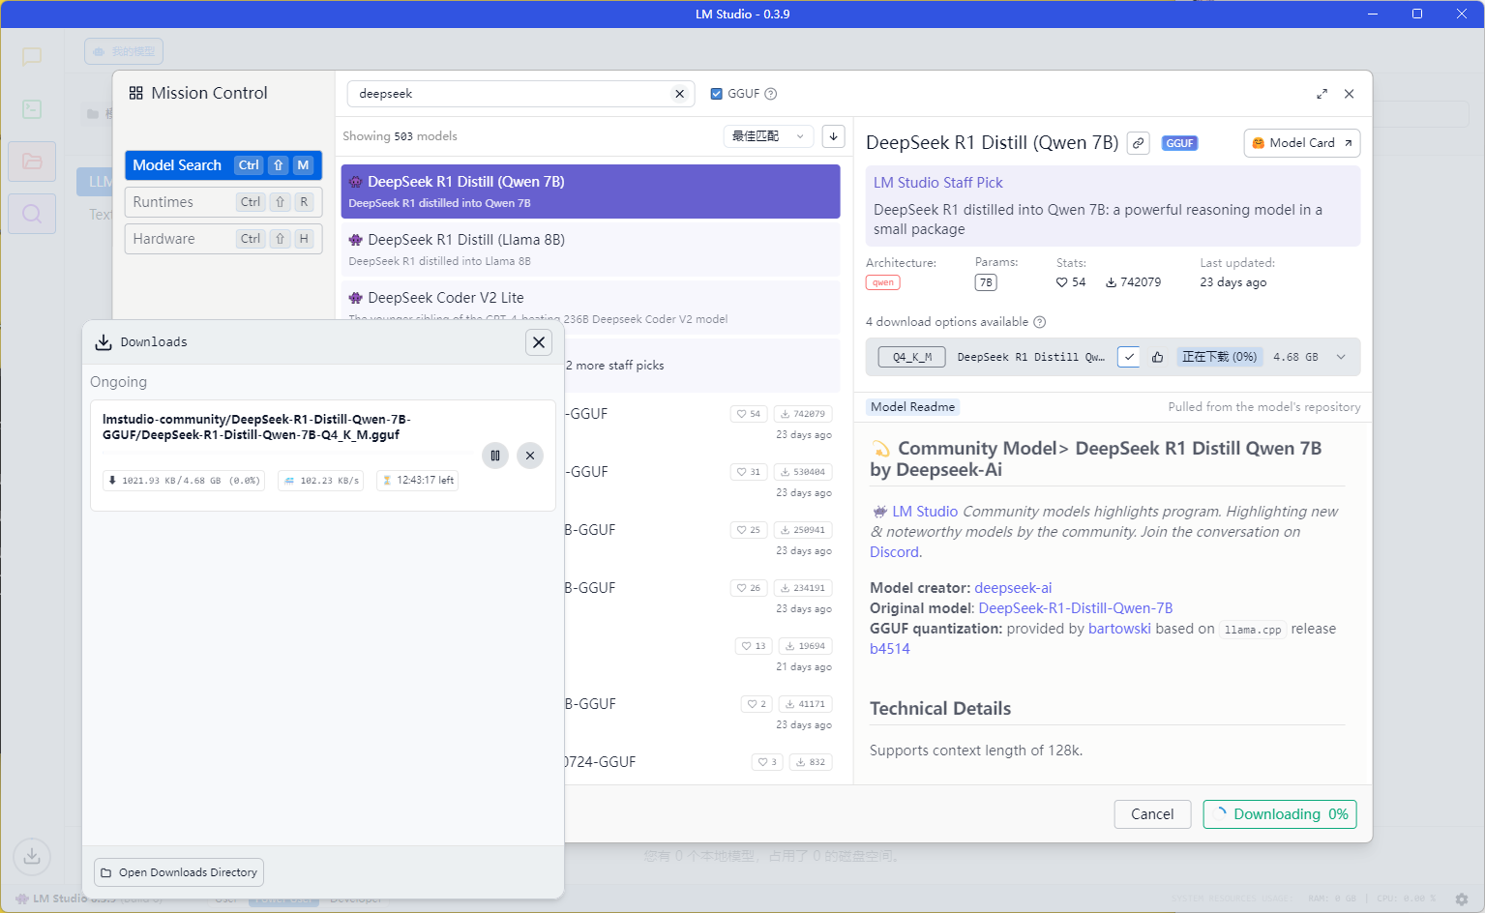Click the 我的模型 button at top

click(124, 51)
